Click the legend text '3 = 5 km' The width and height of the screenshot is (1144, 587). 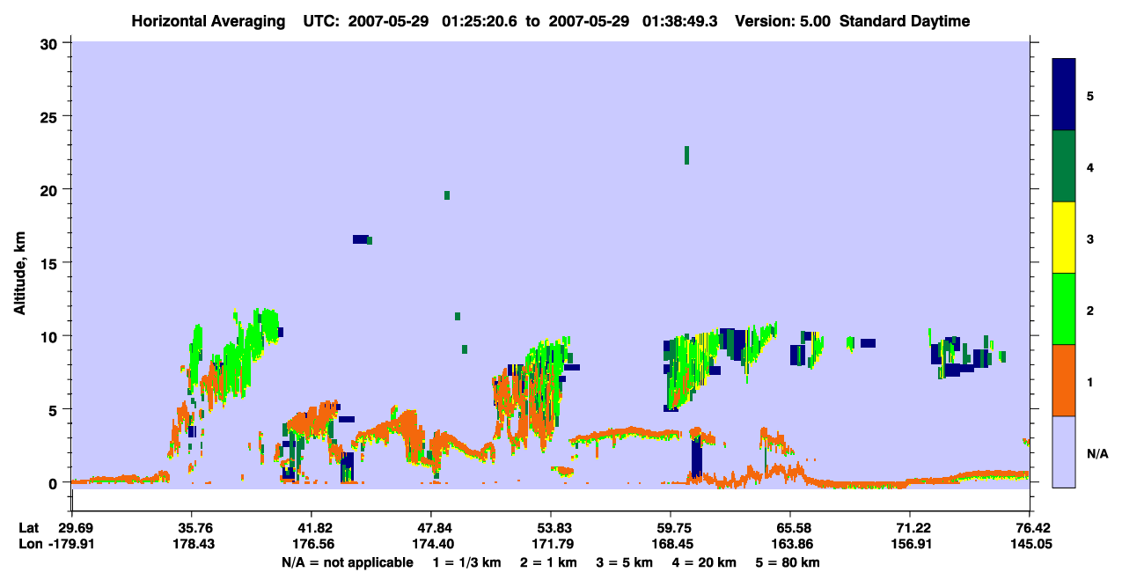(625, 562)
